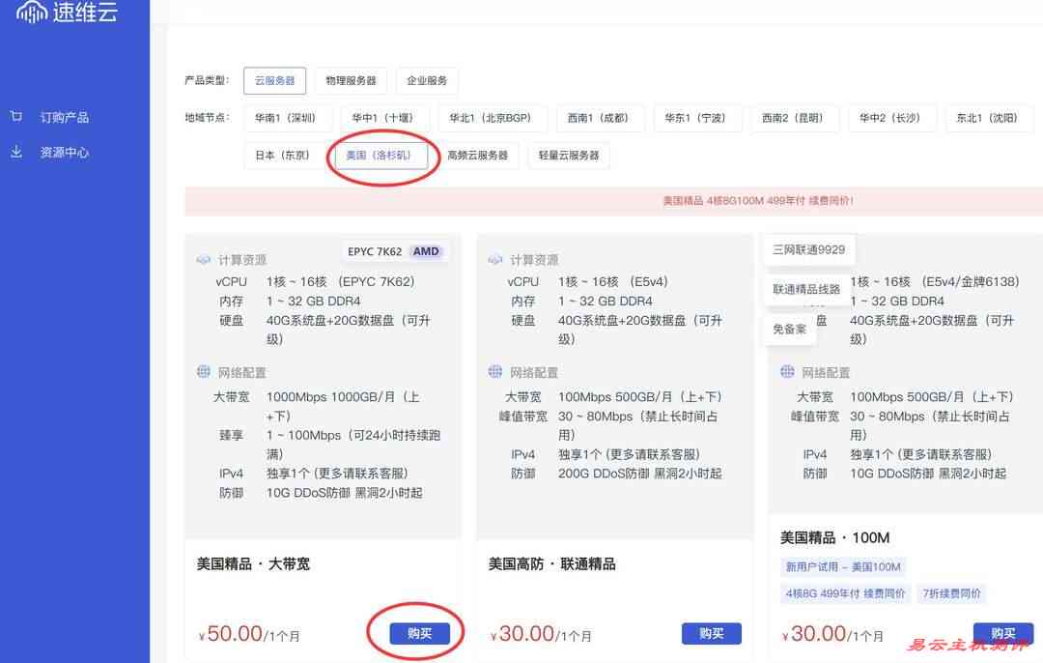Screen dimensions: 1043x663
Task: Choose the 华北1（北京BGP） region
Action: (x=493, y=118)
